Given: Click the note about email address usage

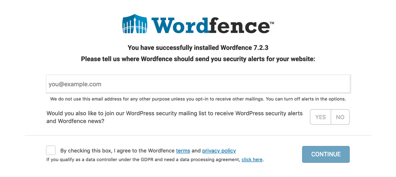Looking at the screenshot, I should (198, 99).
